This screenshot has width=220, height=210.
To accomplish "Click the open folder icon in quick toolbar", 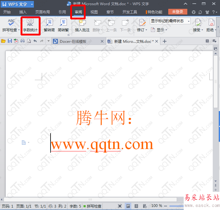I will [x=3, y=41].
